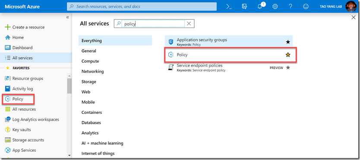Click the sidebar scrollbar thumb

pos(69,86)
